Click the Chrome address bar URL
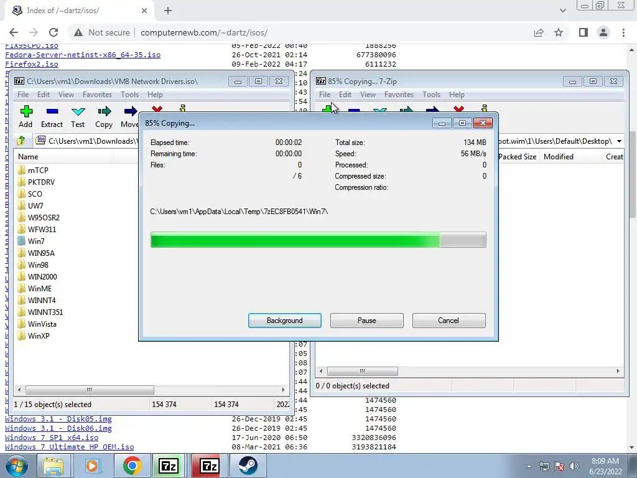The width and height of the screenshot is (637, 478). pos(204,32)
